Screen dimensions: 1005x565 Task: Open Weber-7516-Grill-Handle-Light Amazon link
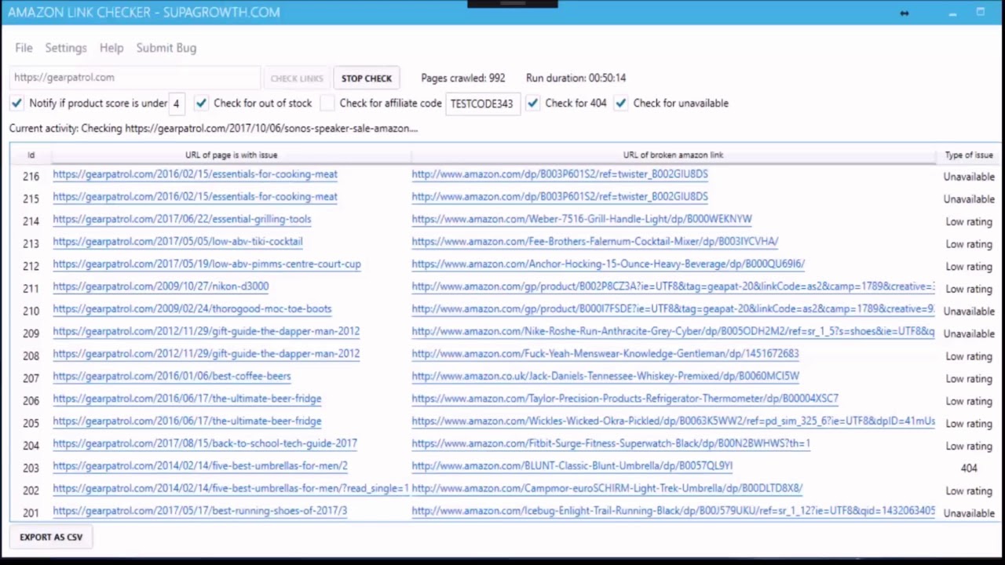[x=582, y=219]
